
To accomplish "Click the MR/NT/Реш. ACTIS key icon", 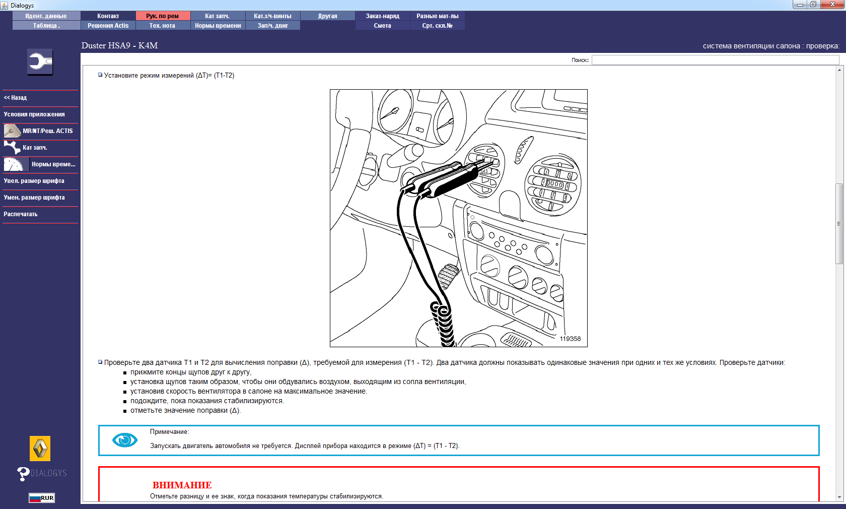I will pyautogui.click(x=12, y=131).
